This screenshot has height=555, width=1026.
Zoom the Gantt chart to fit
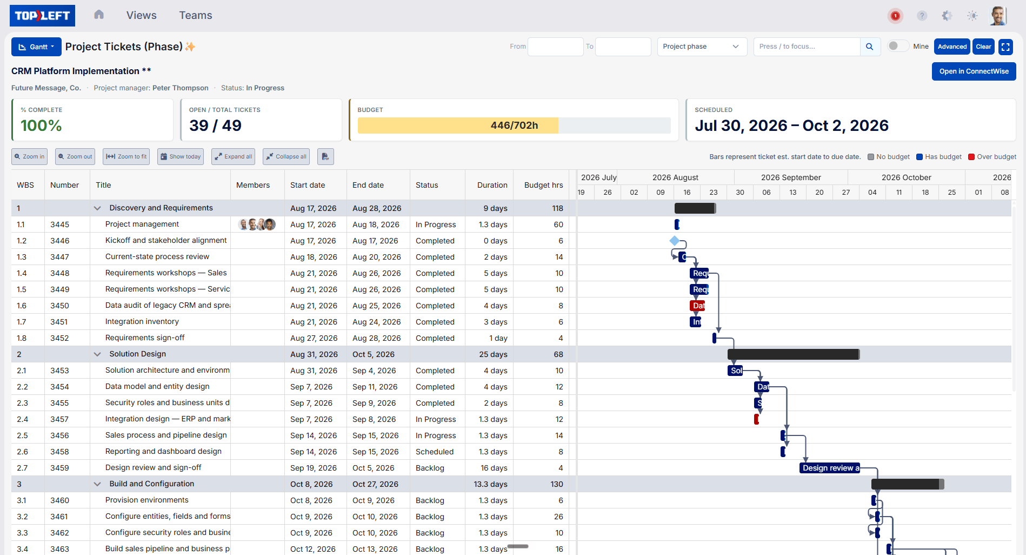(x=126, y=156)
